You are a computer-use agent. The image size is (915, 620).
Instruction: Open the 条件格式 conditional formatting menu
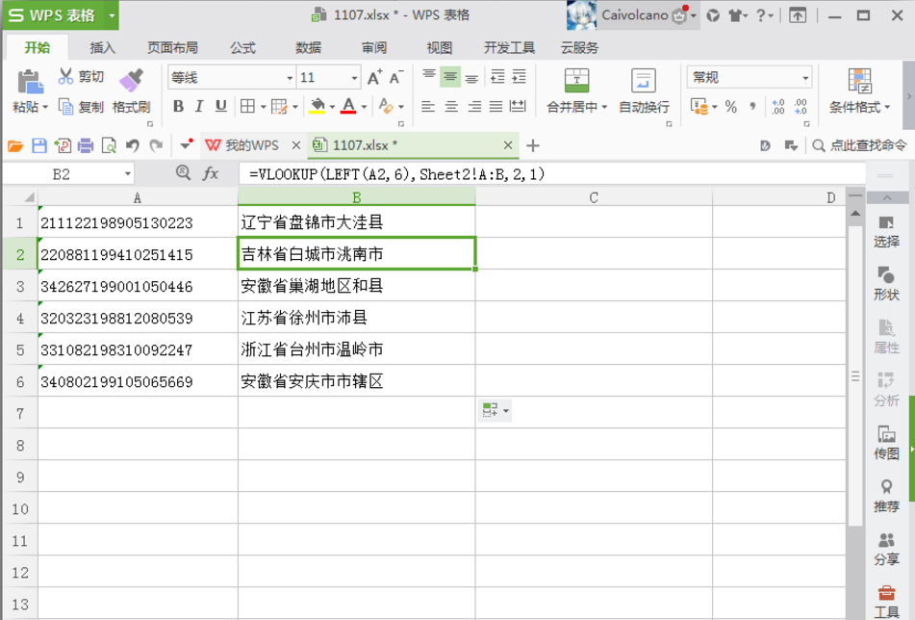(859, 91)
